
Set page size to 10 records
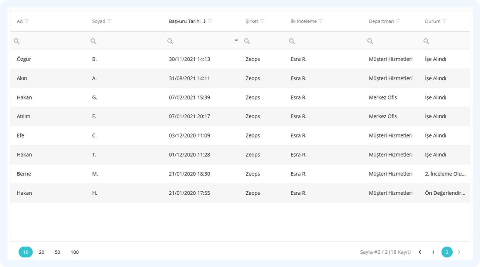coord(26,252)
